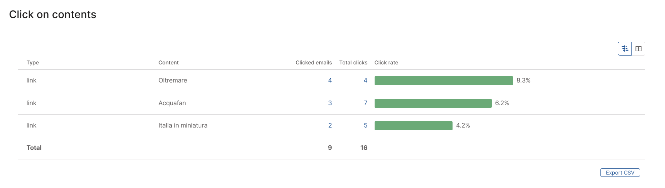Select the Italia in miniatura content row

click(x=332, y=126)
